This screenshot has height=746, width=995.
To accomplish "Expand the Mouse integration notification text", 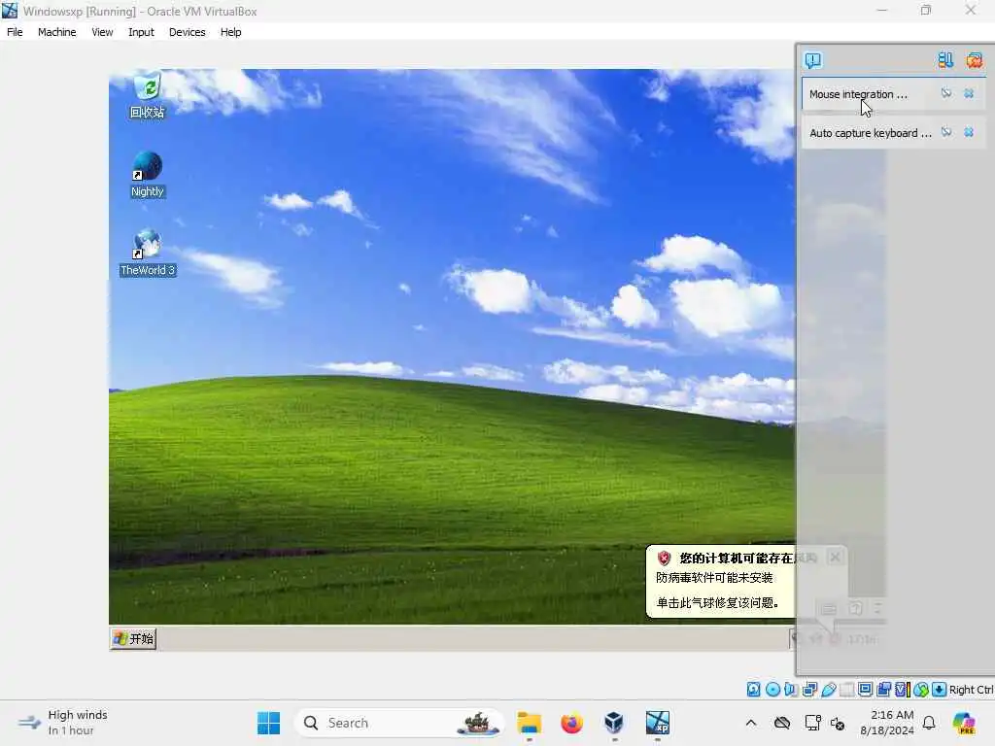I will click(x=858, y=94).
